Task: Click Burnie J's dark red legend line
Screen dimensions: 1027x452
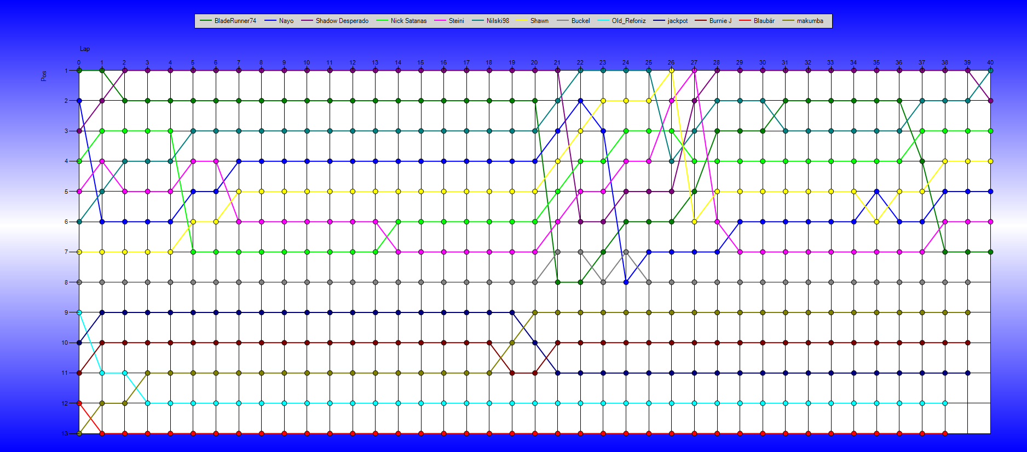Action: [700, 21]
